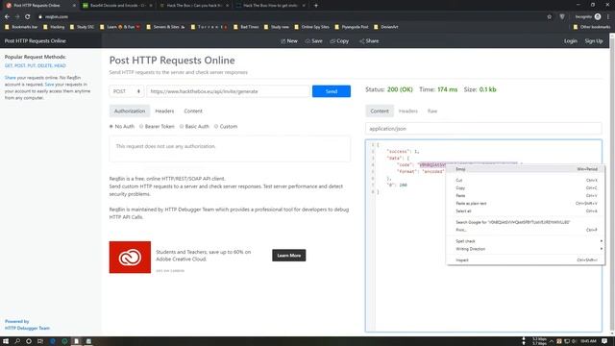Click the taskbar search magnifier icon
The height and width of the screenshot is (346, 615).
[17, 341]
